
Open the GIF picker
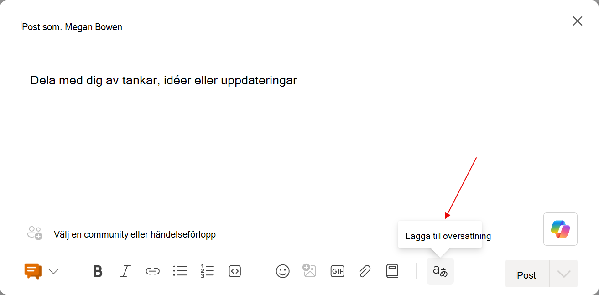337,271
